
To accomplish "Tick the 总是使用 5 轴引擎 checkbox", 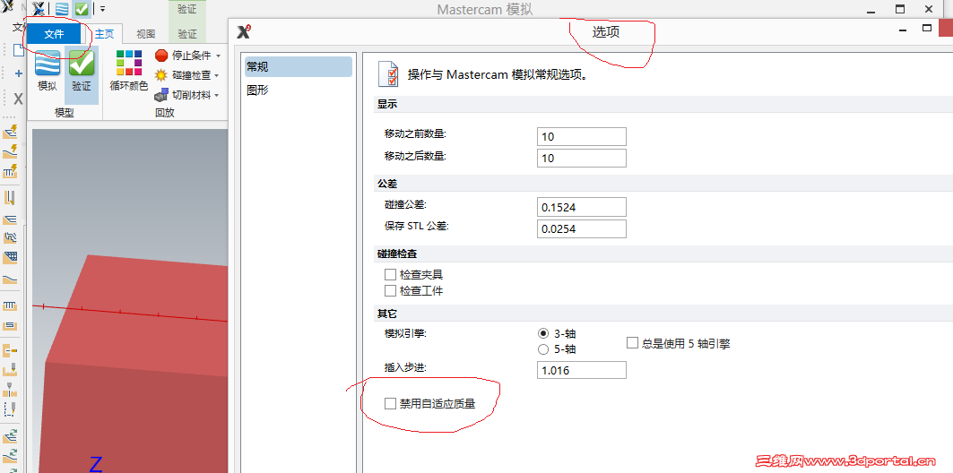I will pos(632,343).
